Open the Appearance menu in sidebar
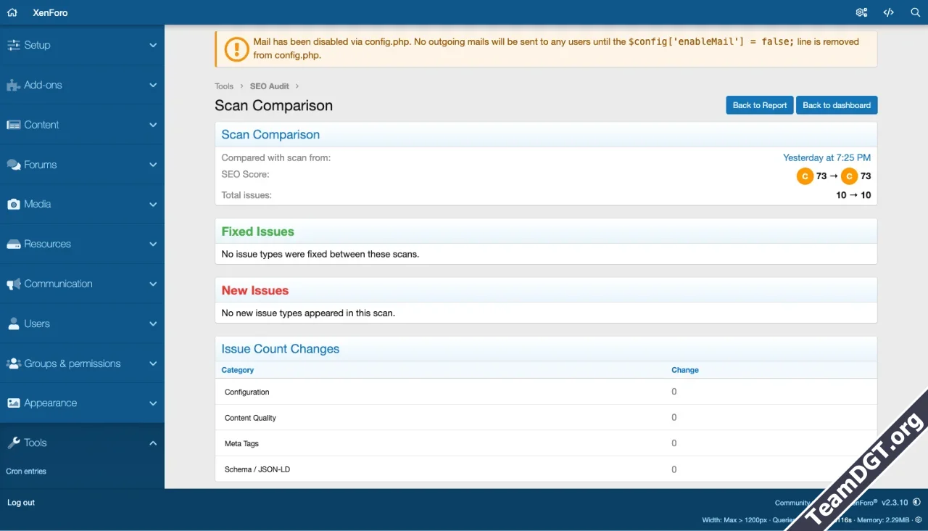Image resolution: width=928 pixels, height=531 pixels. point(50,403)
